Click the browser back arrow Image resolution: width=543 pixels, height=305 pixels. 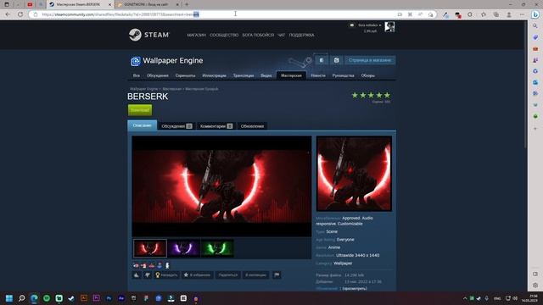click(x=8, y=14)
